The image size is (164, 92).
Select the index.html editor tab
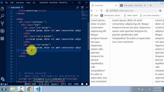[15, 7]
